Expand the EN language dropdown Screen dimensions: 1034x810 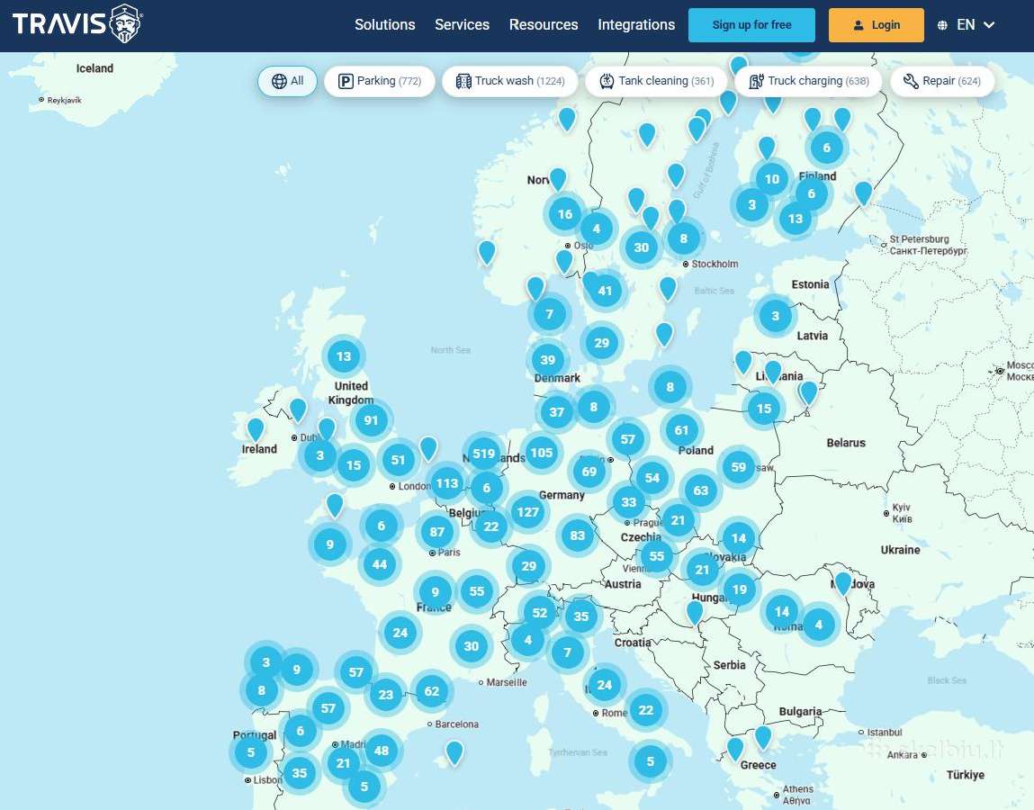[x=967, y=25]
